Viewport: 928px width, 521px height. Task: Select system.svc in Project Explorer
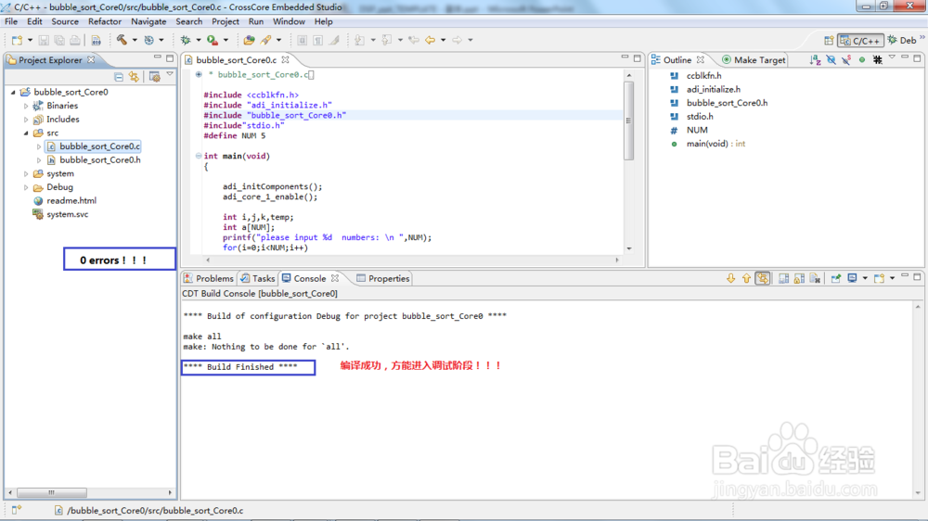(68, 215)
